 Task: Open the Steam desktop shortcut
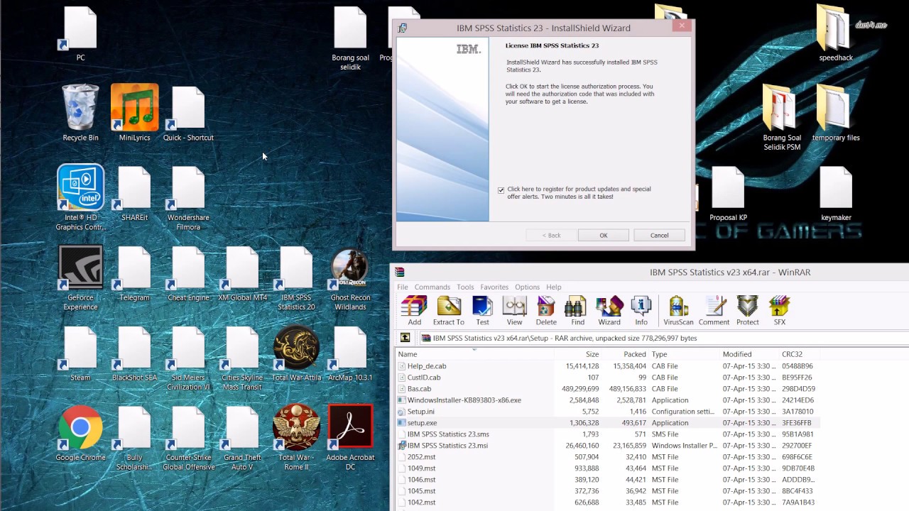click(80, 353)
